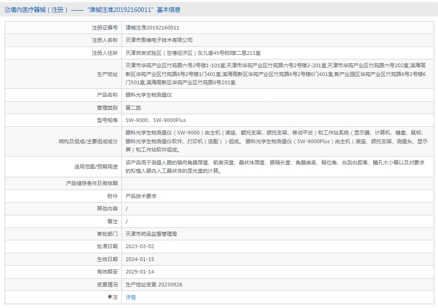Click the header title 境内医疗器械（注册）基本信息

(95, 10)
